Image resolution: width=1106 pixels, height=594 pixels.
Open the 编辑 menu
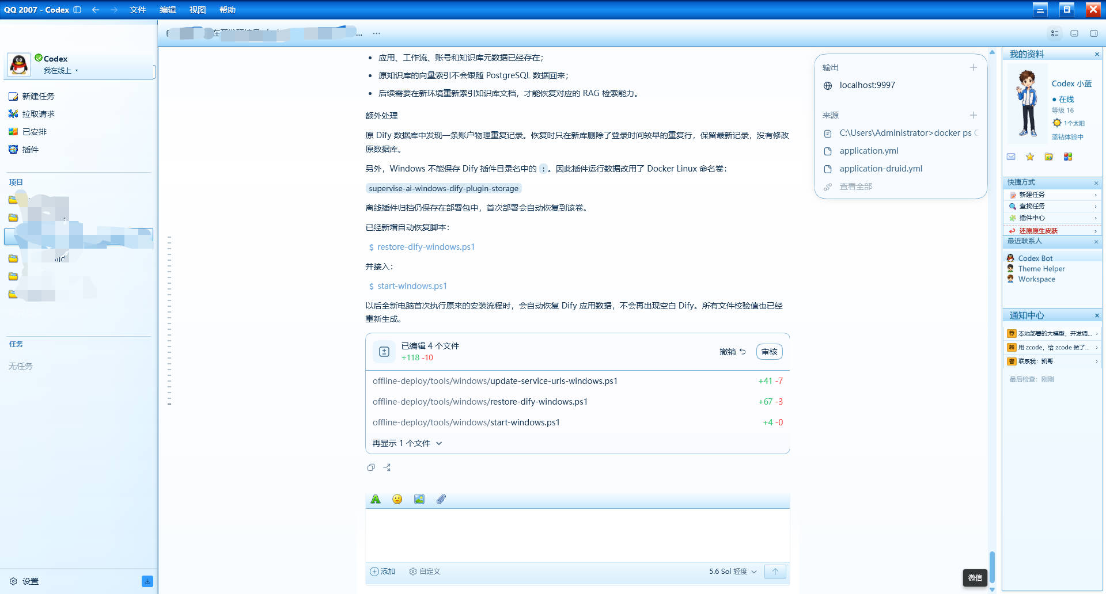(x=168, y=10)
